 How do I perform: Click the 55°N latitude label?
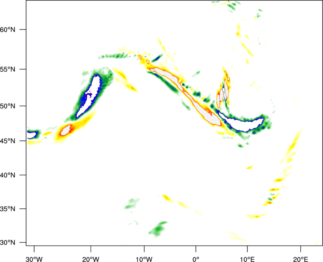(8, 69)
